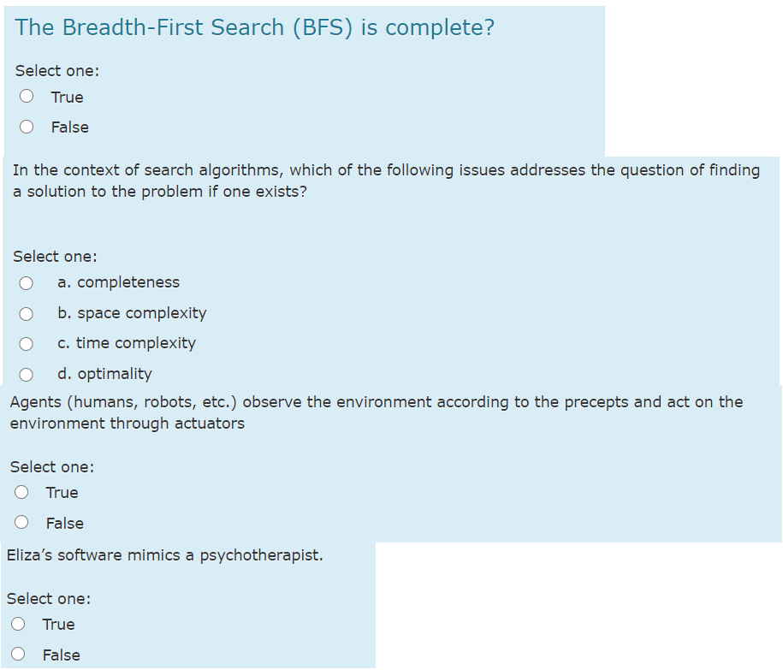
Task: Click the search algorithms question text
Action: (x=385, y=180)
